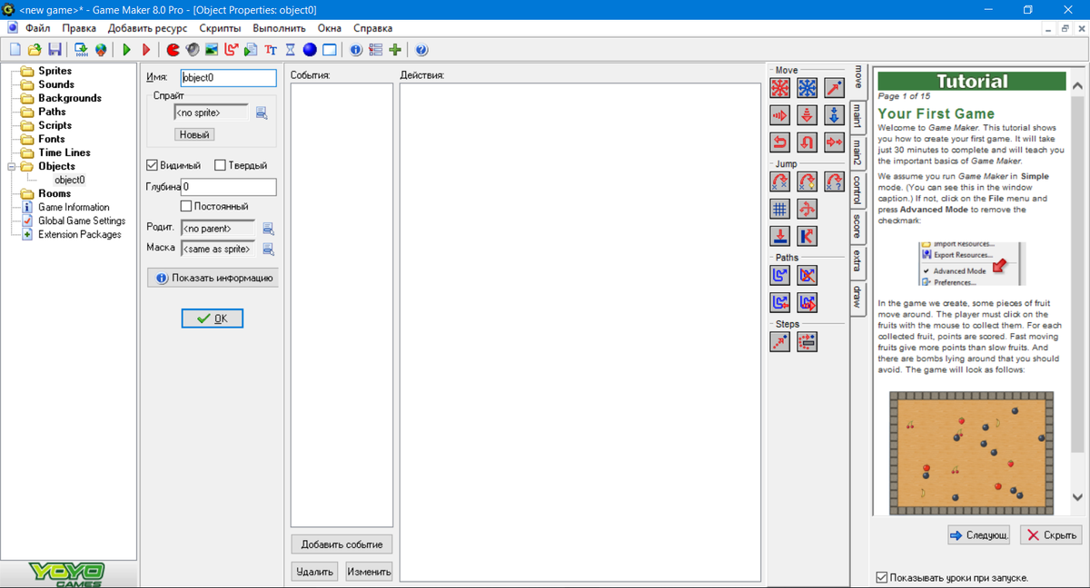Create a sound with the speaker icon
The height and width of the screenshot is (588, 1090).
(193, 49)
